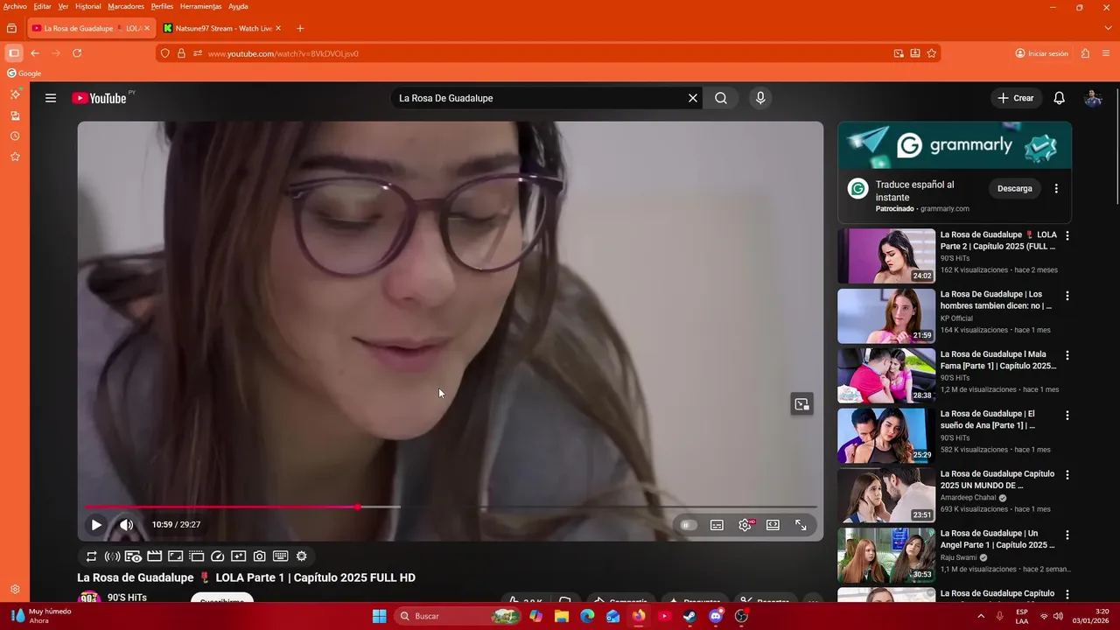Bookmark this page with the star

click(932, 53)
